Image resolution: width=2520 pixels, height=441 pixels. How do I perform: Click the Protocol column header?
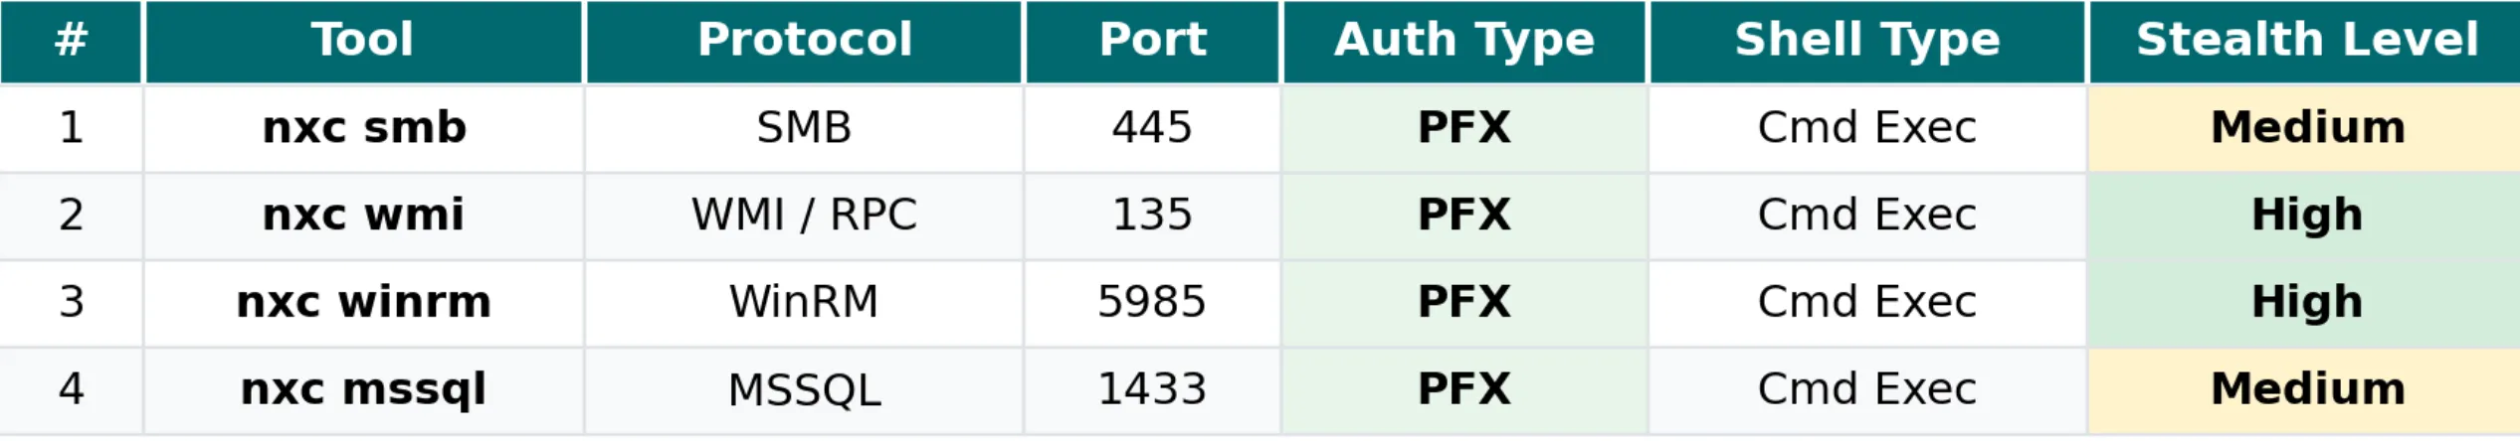click(804, 41)
